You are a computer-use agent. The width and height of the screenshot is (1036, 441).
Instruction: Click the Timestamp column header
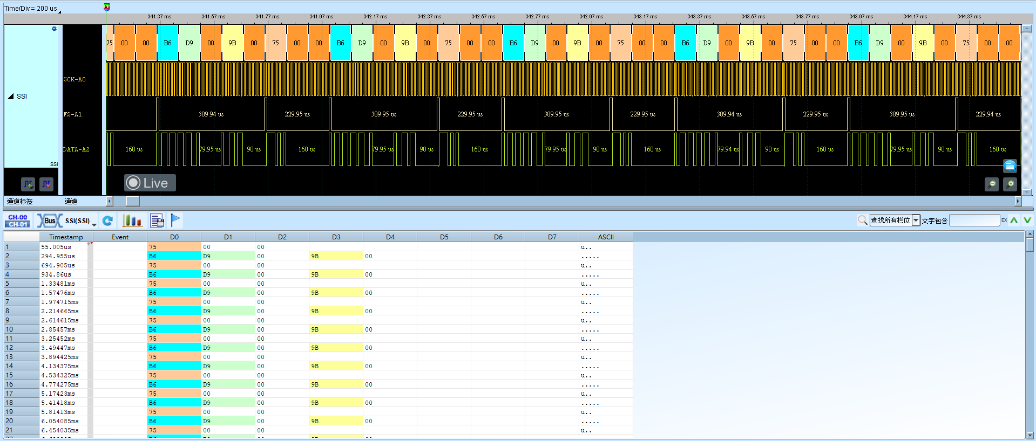(66, 237)
